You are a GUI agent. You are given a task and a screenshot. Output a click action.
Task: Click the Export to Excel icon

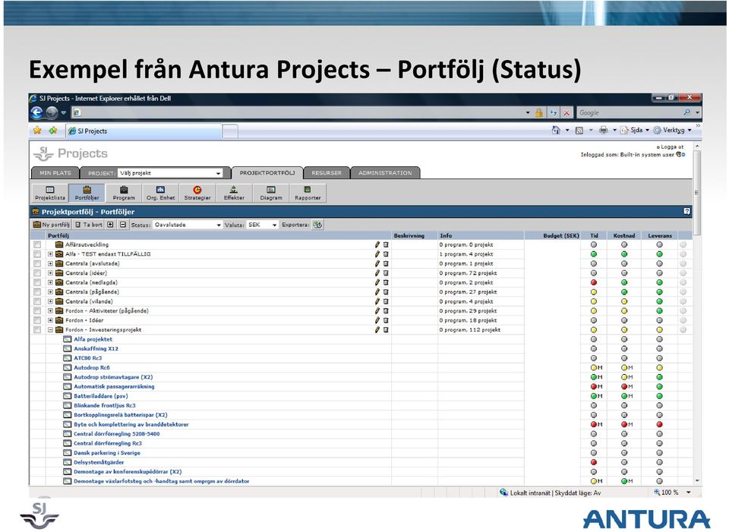click(x=317, y=225)
